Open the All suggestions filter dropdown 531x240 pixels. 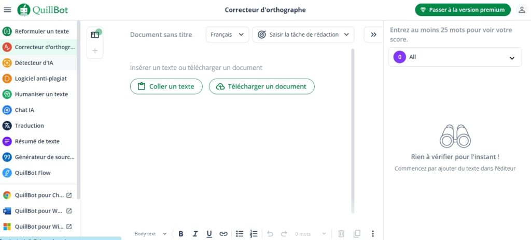pyautogui.click(x=455, y=57)
